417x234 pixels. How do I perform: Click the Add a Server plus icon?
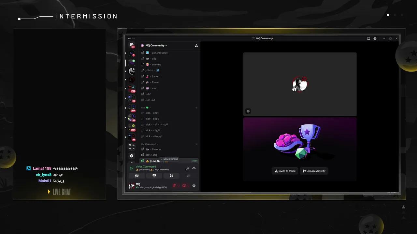point(132,156)
